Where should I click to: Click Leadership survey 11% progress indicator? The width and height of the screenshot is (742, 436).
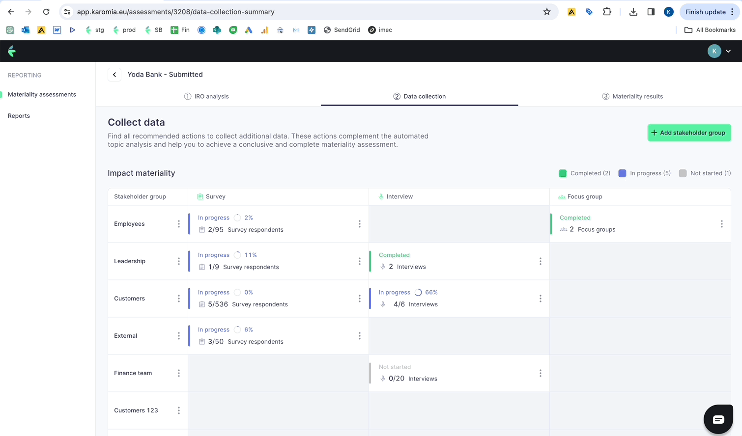point(245,255)
